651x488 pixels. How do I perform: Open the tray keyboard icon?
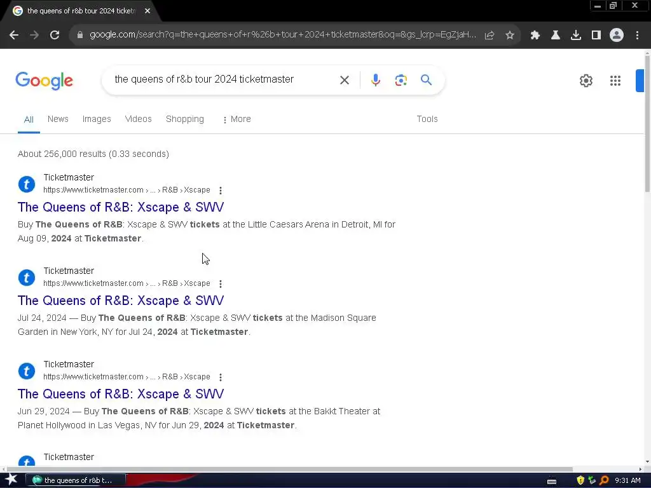(x=552, y=482)
